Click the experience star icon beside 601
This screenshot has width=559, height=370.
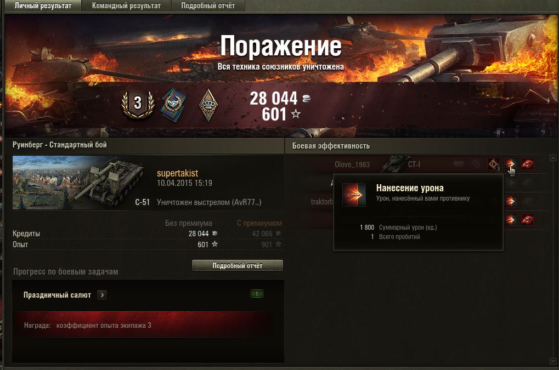tap(296, 114)
